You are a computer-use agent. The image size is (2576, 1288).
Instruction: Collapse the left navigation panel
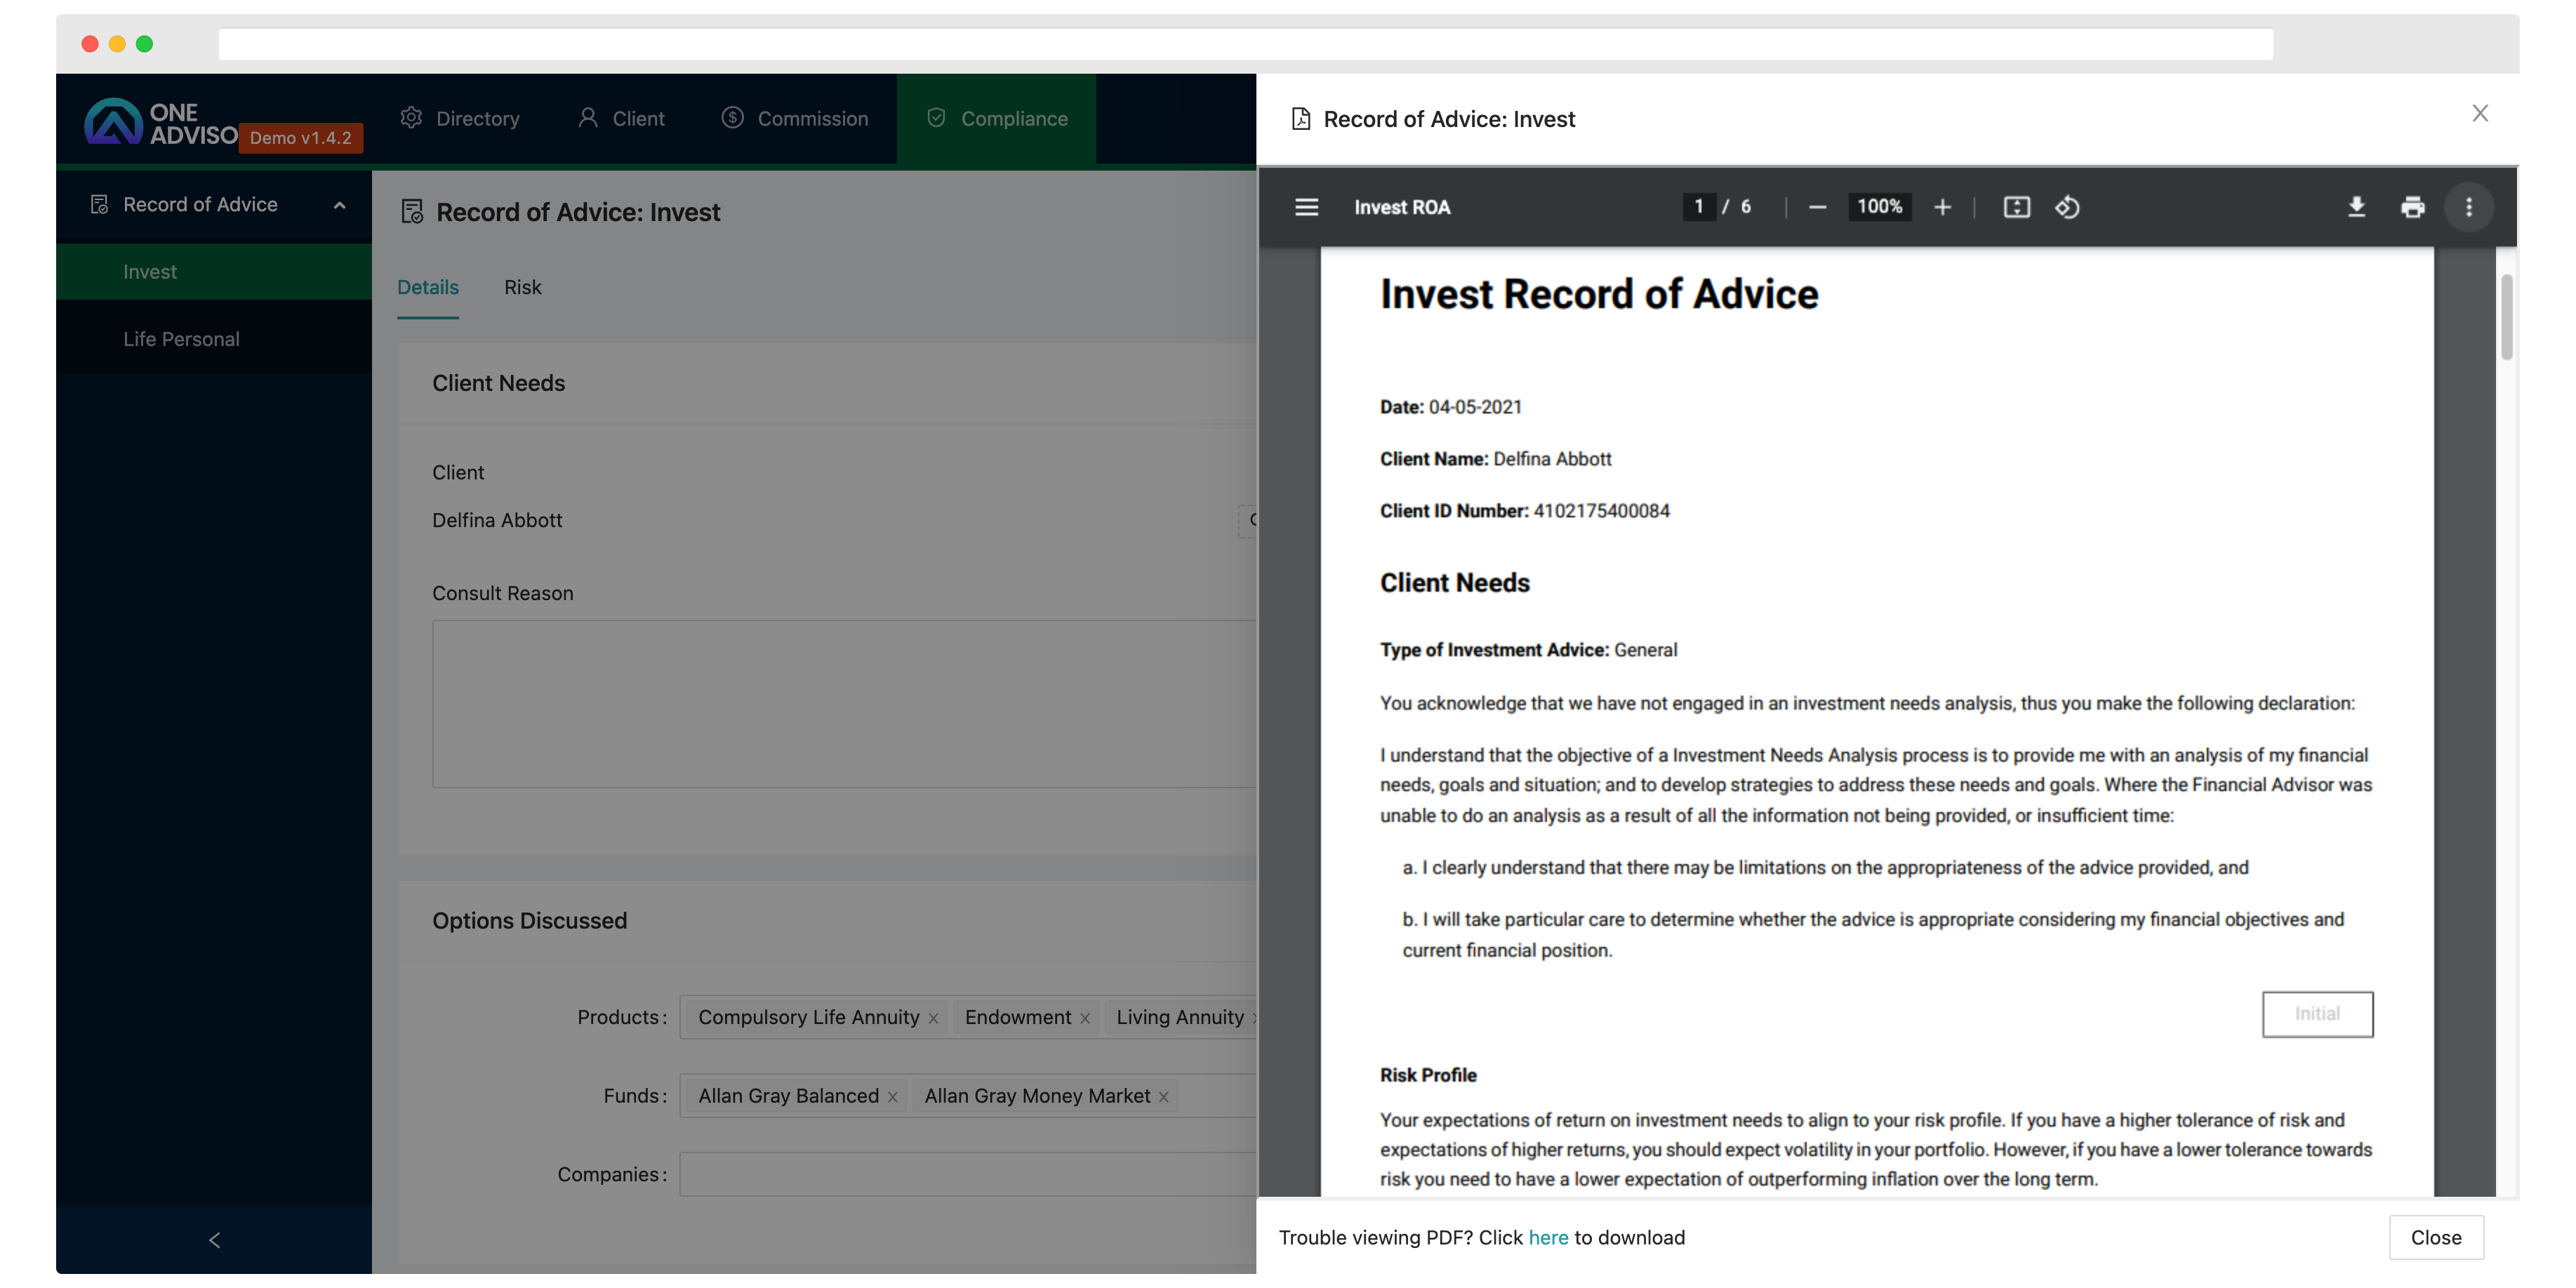(x=214, y=1240)
